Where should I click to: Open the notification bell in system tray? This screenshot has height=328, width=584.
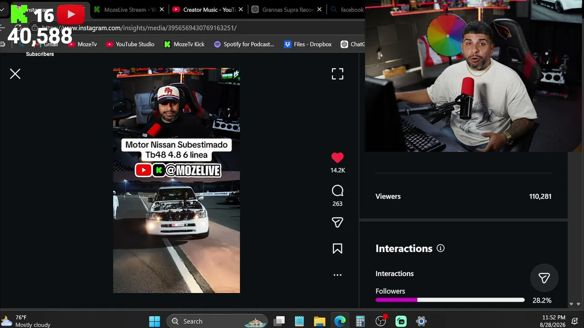tap(575, 321)
